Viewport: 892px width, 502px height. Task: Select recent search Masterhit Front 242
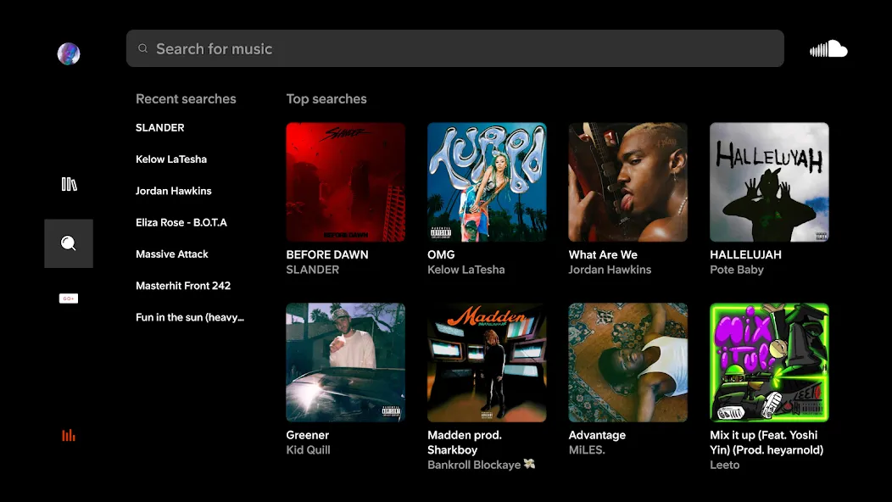tap(183, 286)
